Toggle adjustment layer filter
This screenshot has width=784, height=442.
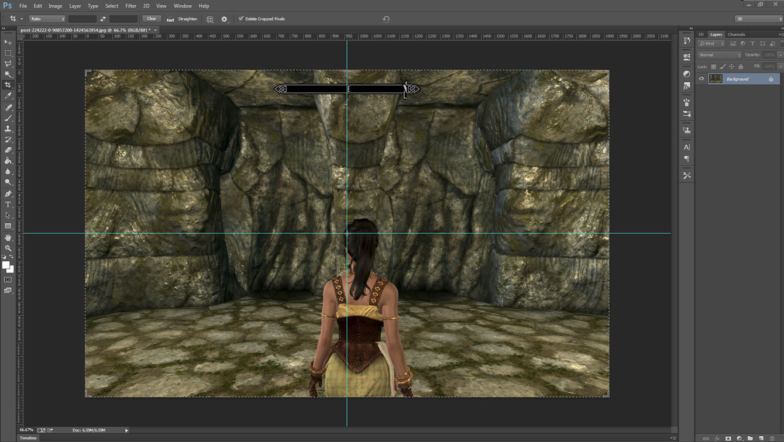743,43
